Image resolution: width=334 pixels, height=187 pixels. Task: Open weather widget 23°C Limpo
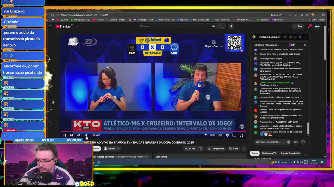pyautogui.click(x=278, y=162)
